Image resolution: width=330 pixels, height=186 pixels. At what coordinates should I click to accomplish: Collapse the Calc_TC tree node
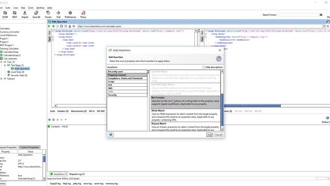point(2,62)
